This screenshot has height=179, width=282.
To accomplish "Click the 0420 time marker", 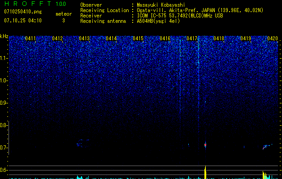I will [x=273, y=38].
